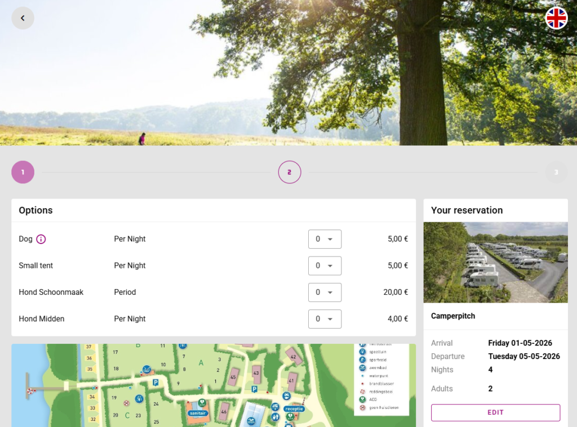Click the receptie marker on the map
Viewport: 577px width, 427px height.
click(294, 409)
